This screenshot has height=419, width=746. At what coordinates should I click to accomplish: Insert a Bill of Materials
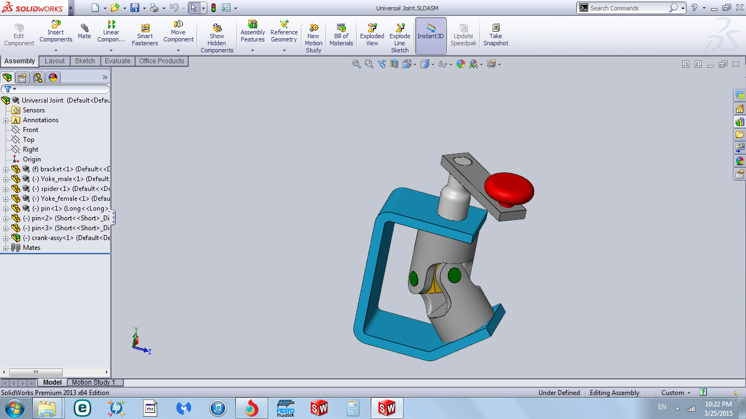tap(341, 35)
